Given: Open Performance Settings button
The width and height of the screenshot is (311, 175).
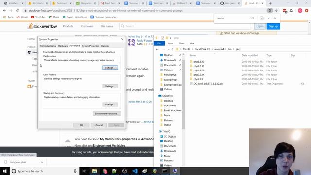Looking at the screenshot, I should [110, 68].
